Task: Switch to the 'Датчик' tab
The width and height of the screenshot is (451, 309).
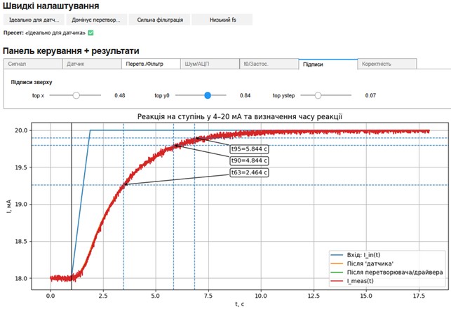Action: [x=90, y=64]
